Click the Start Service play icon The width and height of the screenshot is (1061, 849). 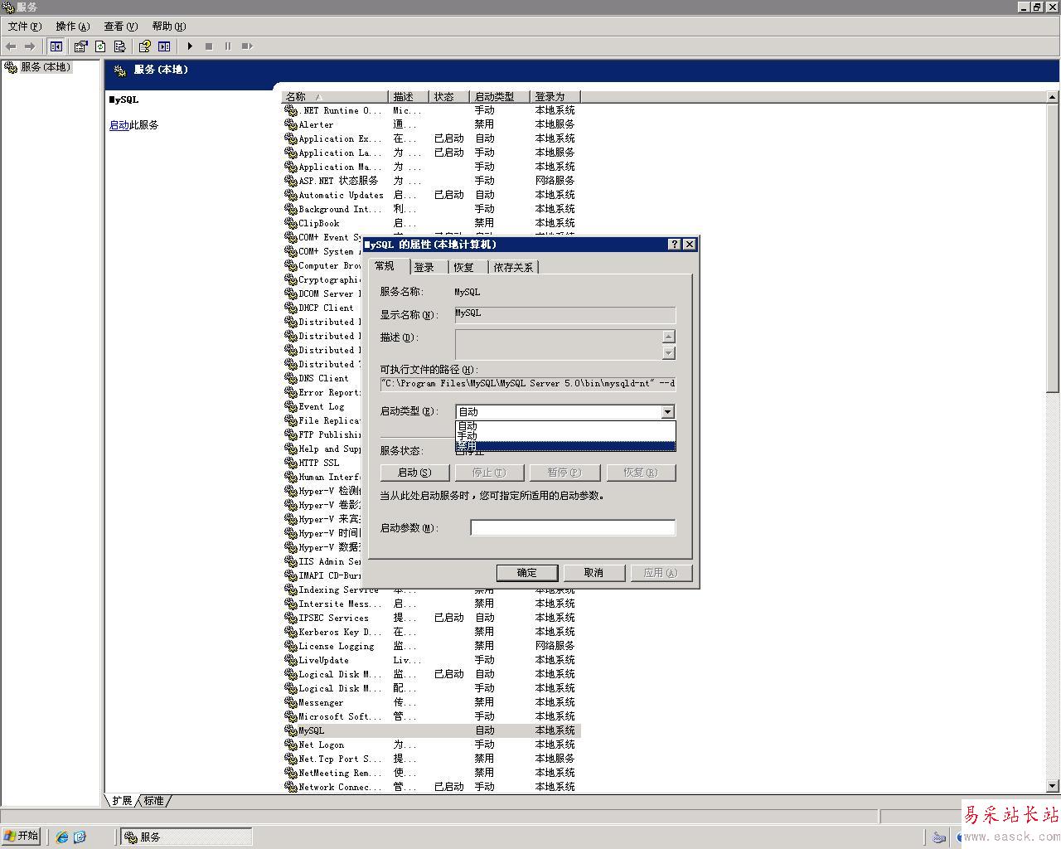(190, 46)
